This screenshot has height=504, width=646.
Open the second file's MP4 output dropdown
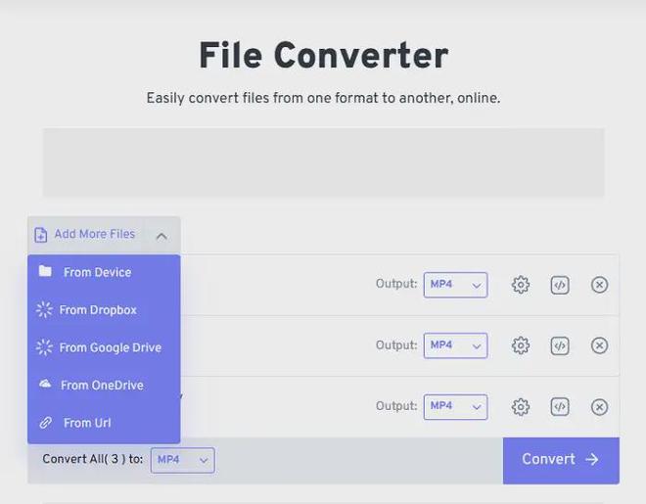[455, 345]
